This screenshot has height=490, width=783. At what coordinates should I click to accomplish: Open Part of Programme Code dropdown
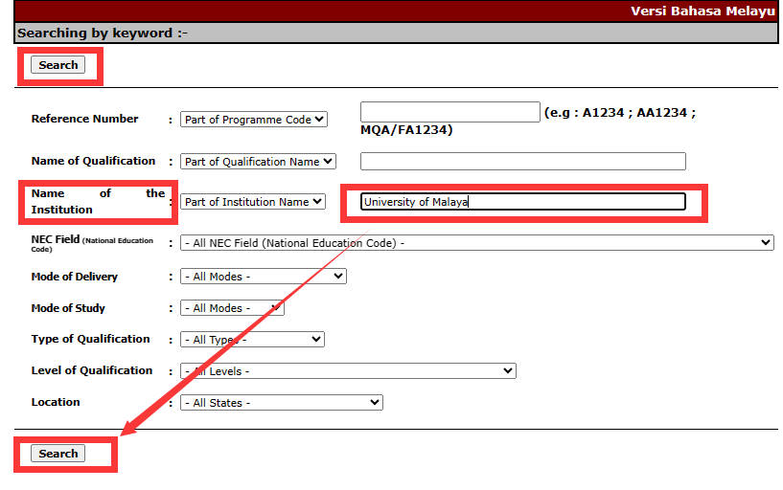[x=254, y=119]
